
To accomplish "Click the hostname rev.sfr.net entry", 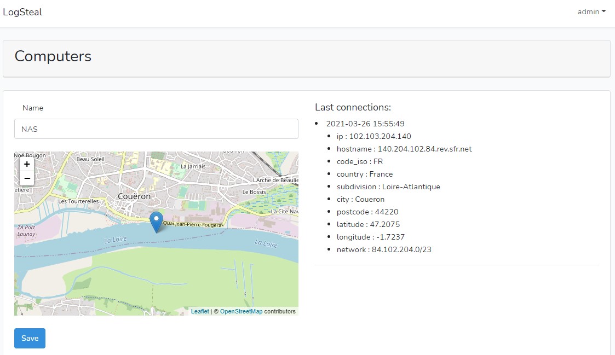I will click(404, 149).
